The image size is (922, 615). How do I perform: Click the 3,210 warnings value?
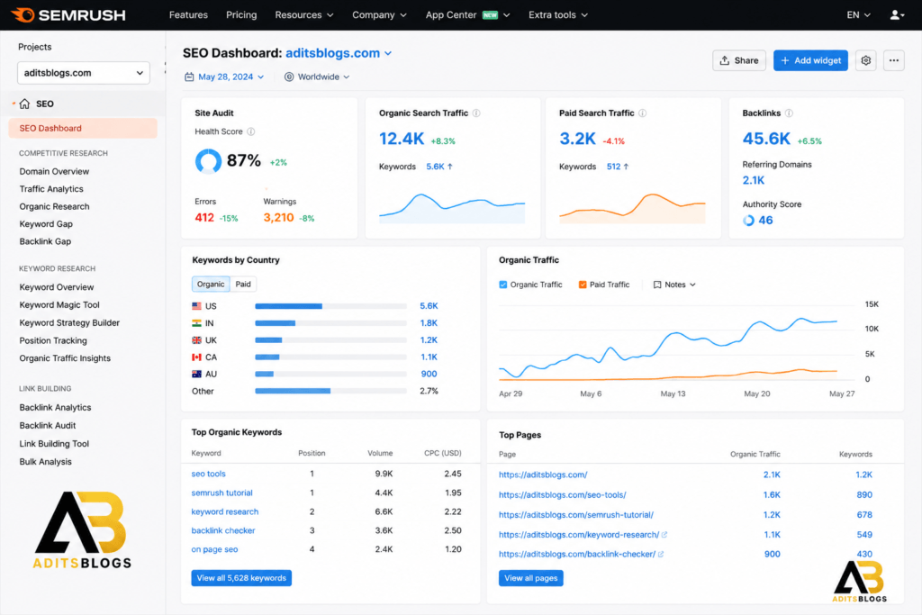(278, 218)
